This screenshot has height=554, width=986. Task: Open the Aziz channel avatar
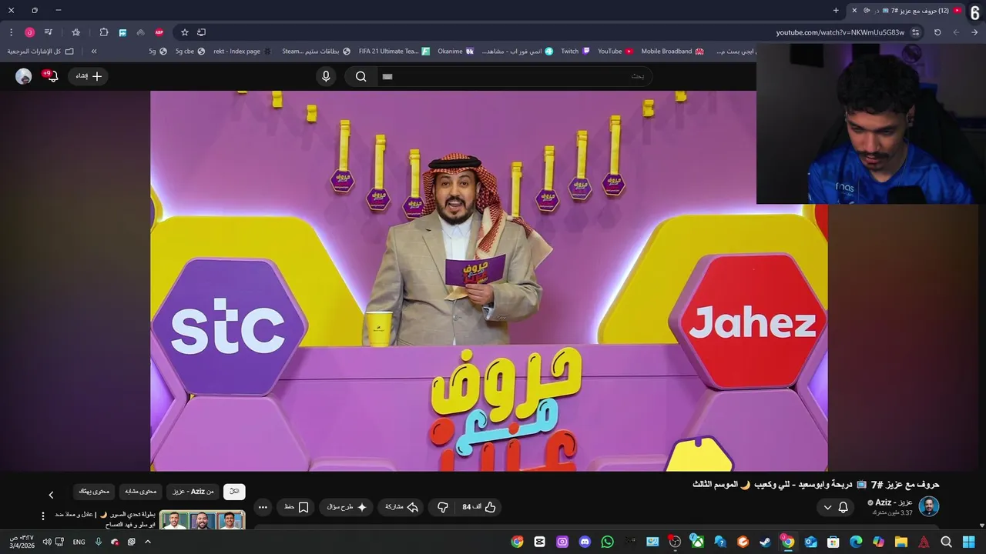tap(929, 507)
